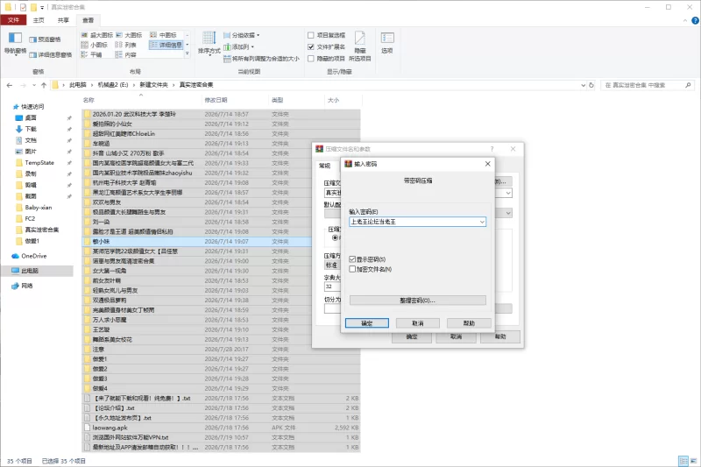Expand the layout gallery more arrow
This screenshot has width=701, height=467.
[188, 54]
